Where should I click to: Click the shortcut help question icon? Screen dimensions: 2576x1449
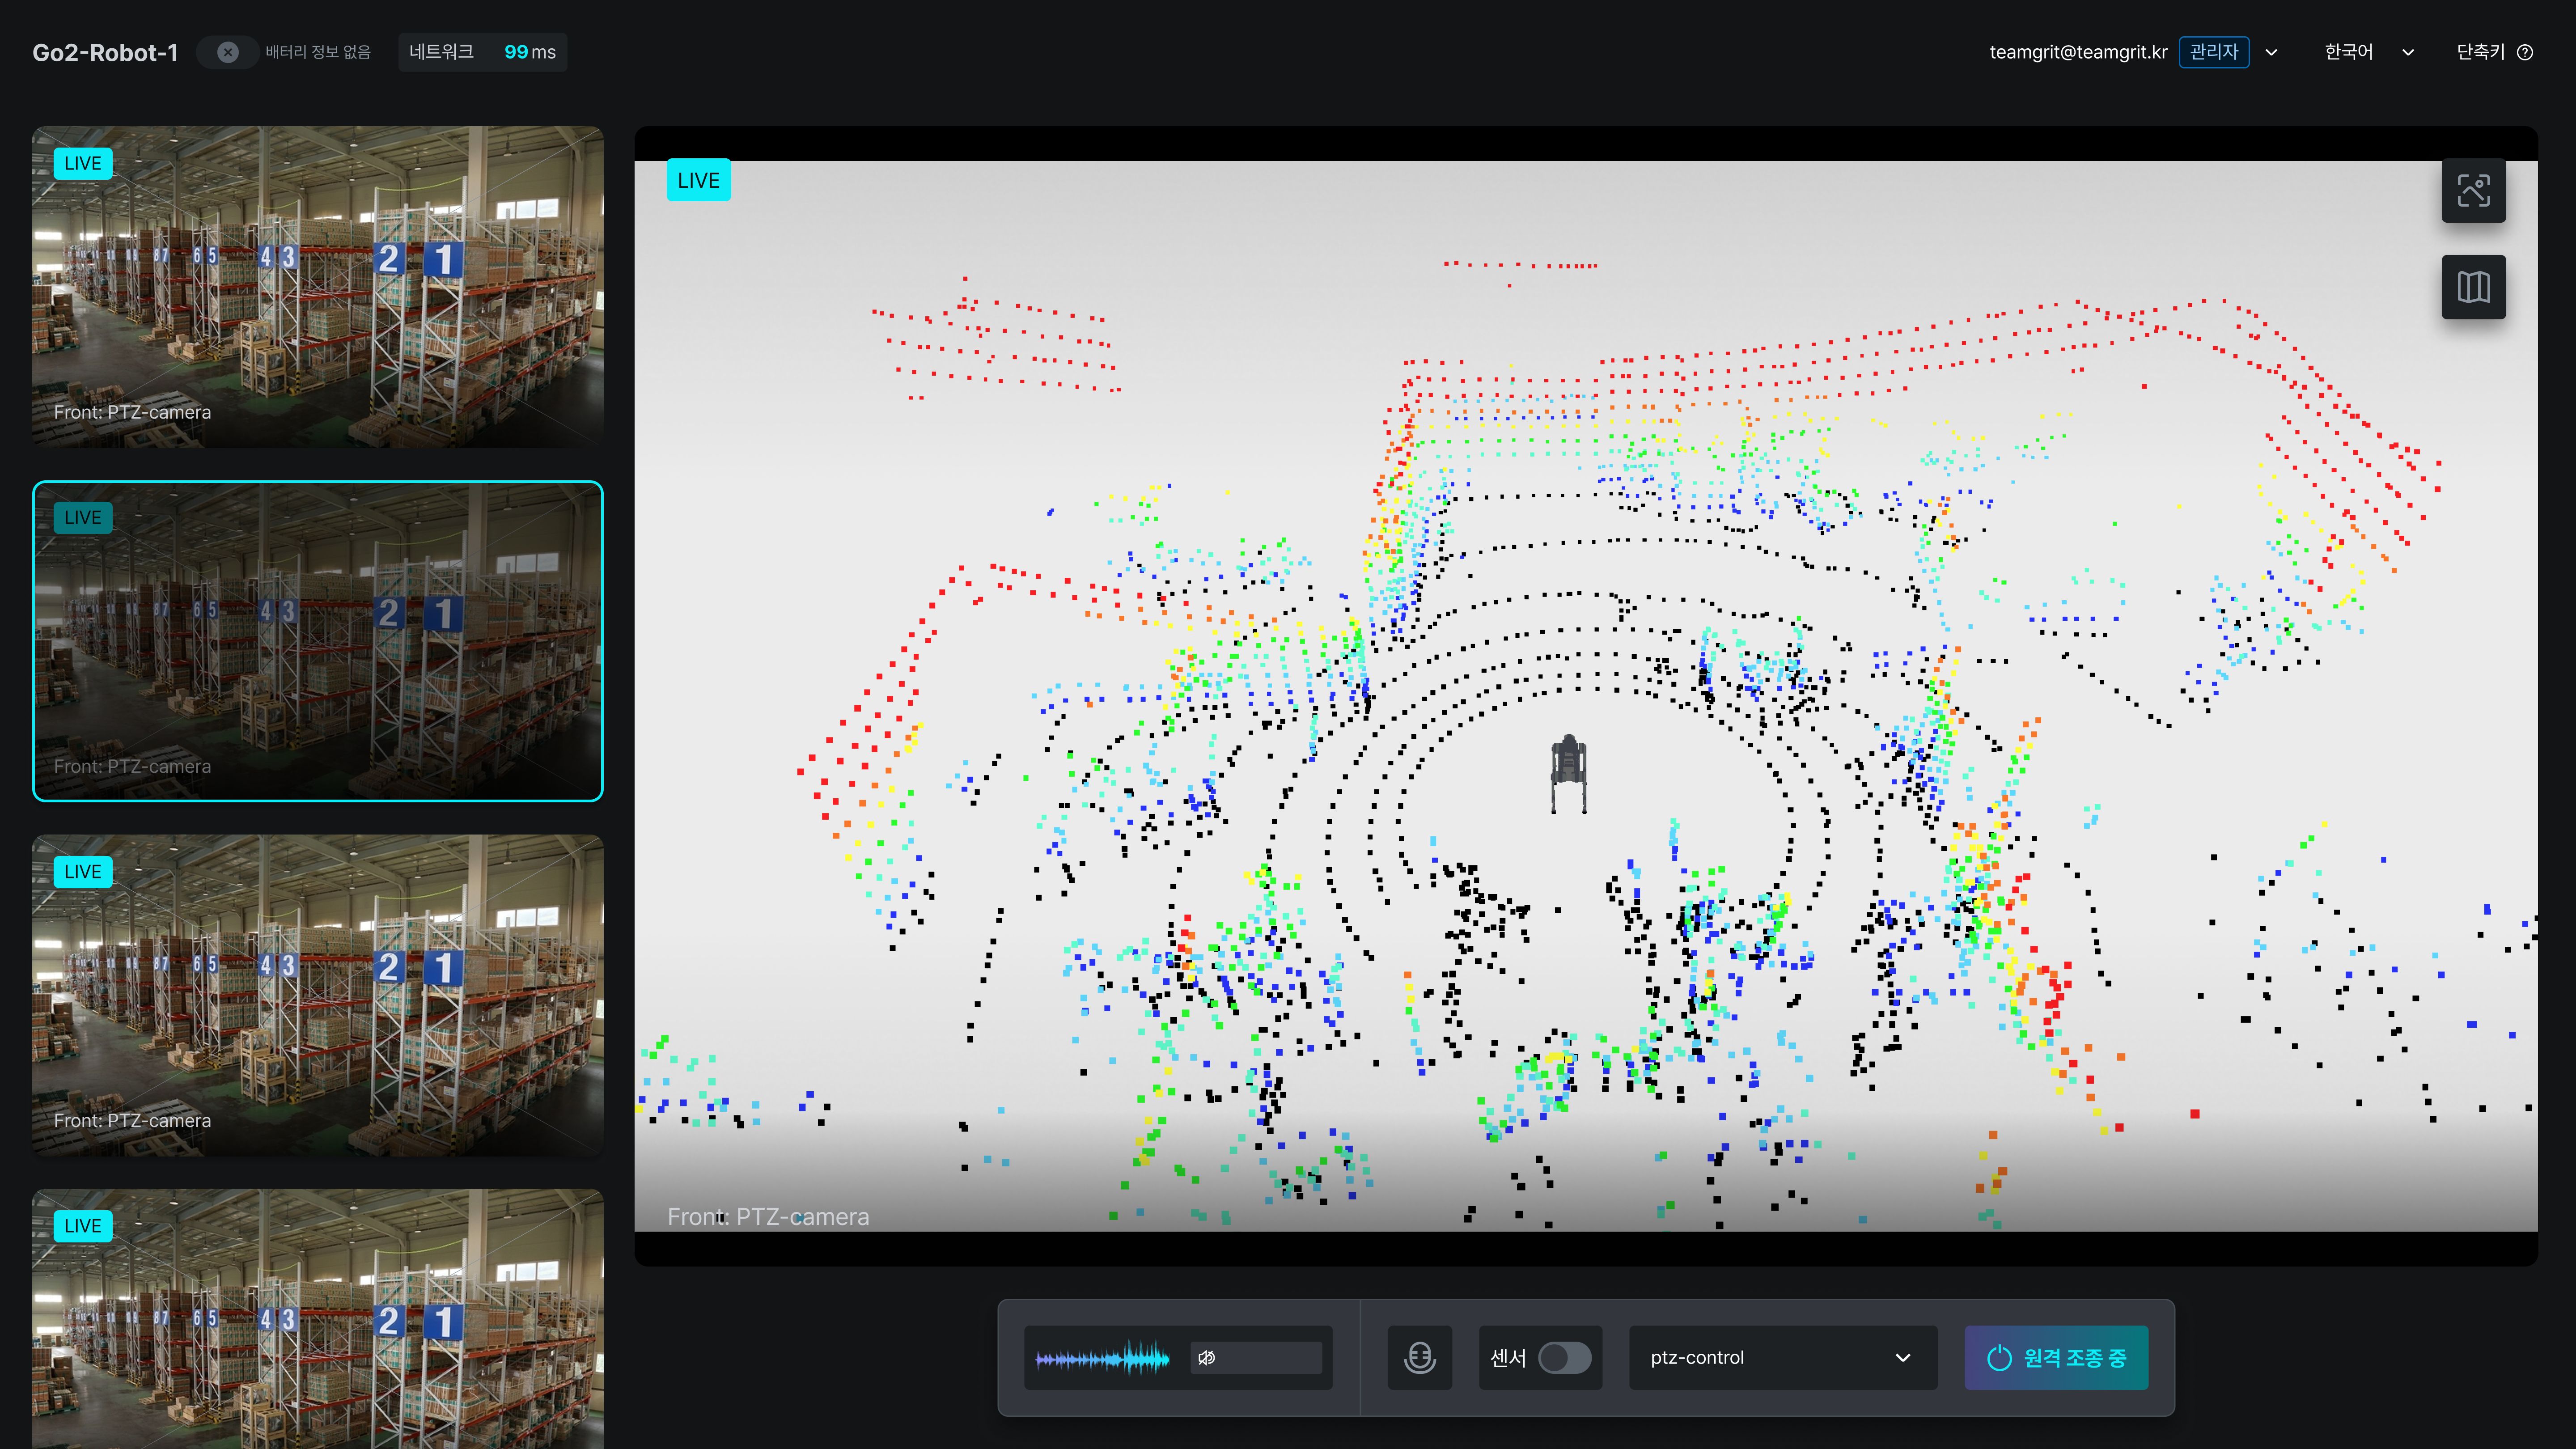tap(2525, 52)
